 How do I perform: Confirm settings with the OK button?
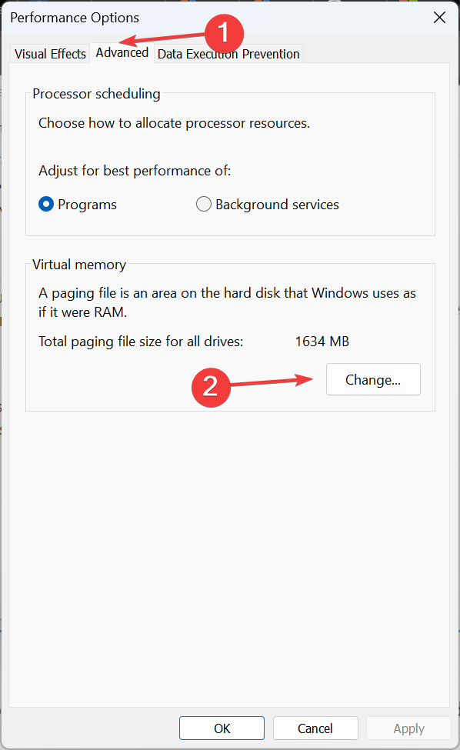tap(222, 728)
